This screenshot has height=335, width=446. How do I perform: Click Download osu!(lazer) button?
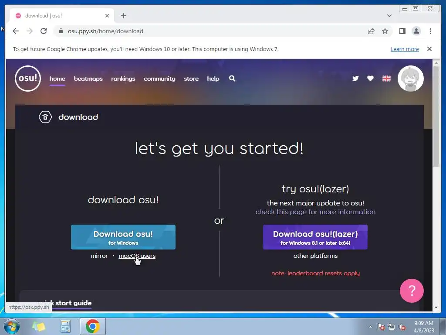315,237
